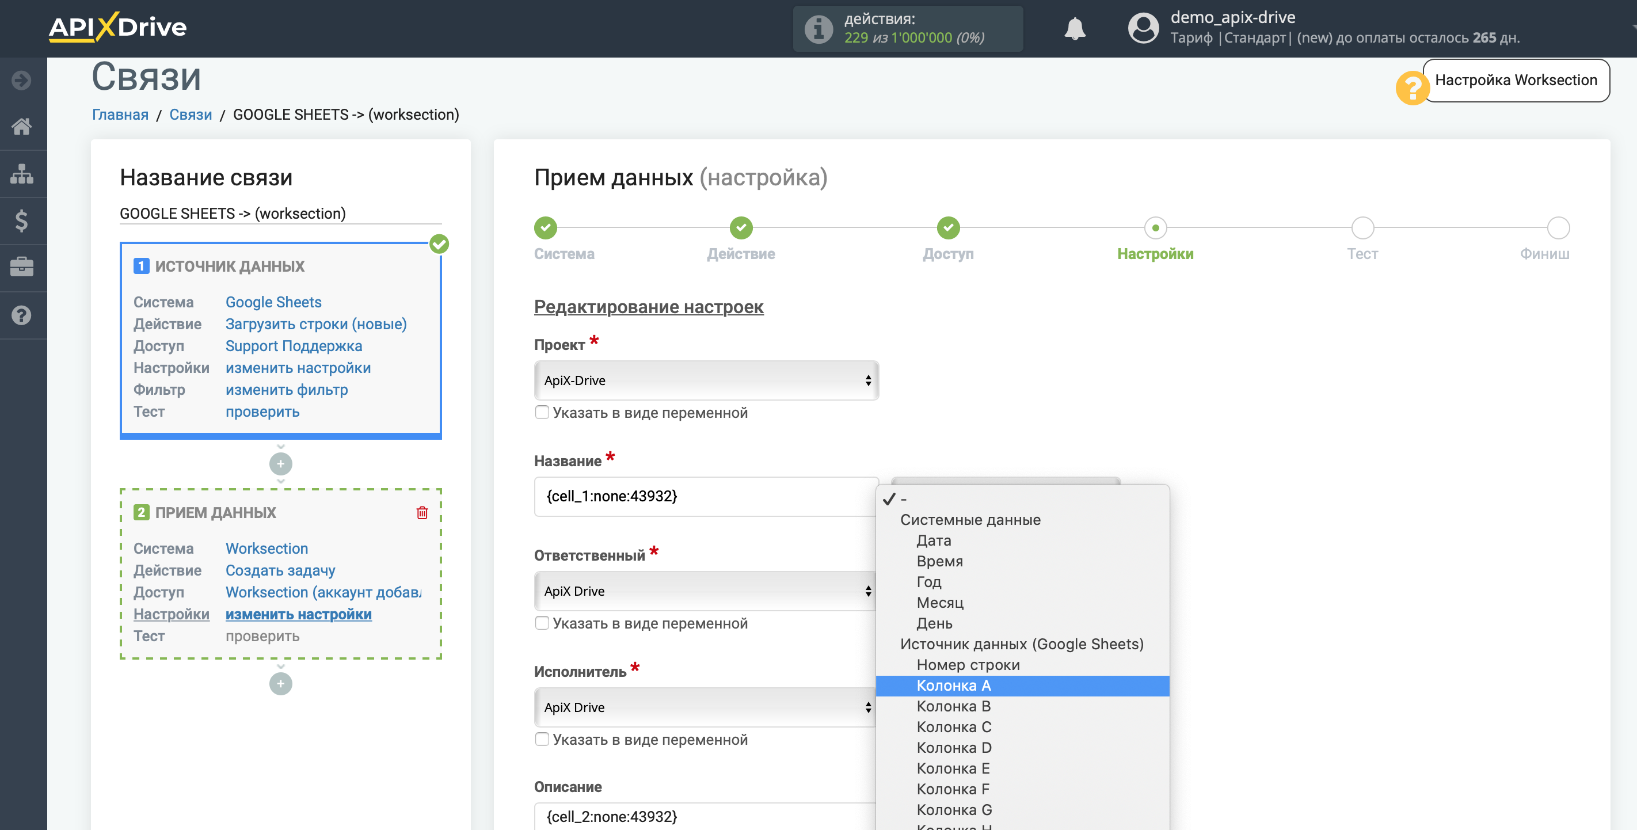
Task: Select Год from the variable list
Action: pyautogui.click(x=1022, y=581)
